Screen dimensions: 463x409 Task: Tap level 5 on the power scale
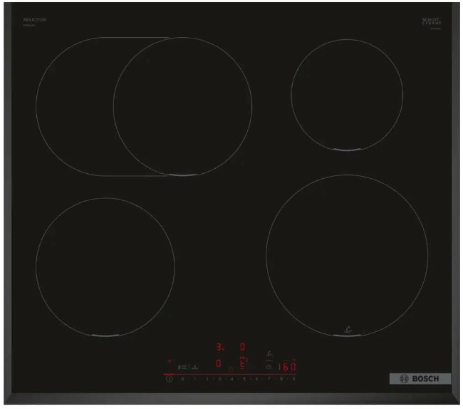click(244, 380)
